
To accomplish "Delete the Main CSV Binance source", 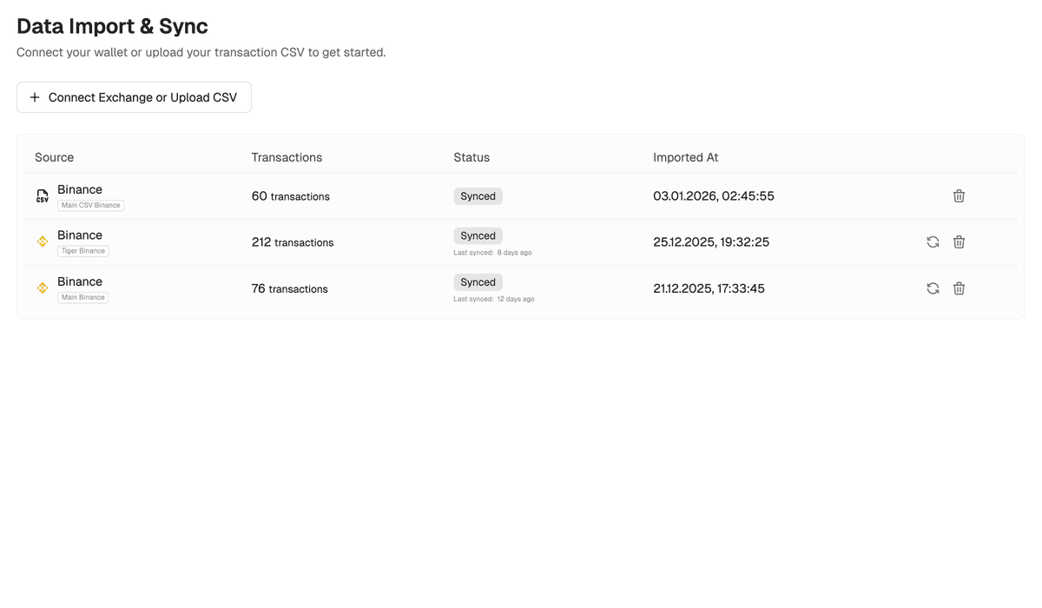I will [x=959, y=196].
